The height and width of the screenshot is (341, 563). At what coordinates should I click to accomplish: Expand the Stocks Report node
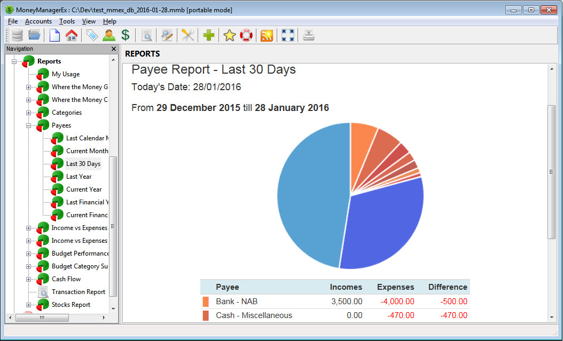click(x=28, y=305)
